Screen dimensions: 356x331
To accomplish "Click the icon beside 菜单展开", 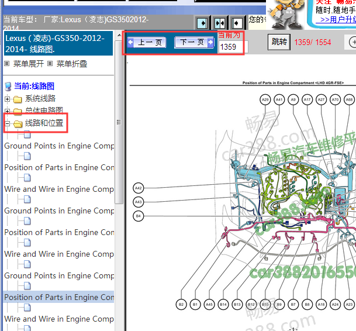I will point(7,64).
